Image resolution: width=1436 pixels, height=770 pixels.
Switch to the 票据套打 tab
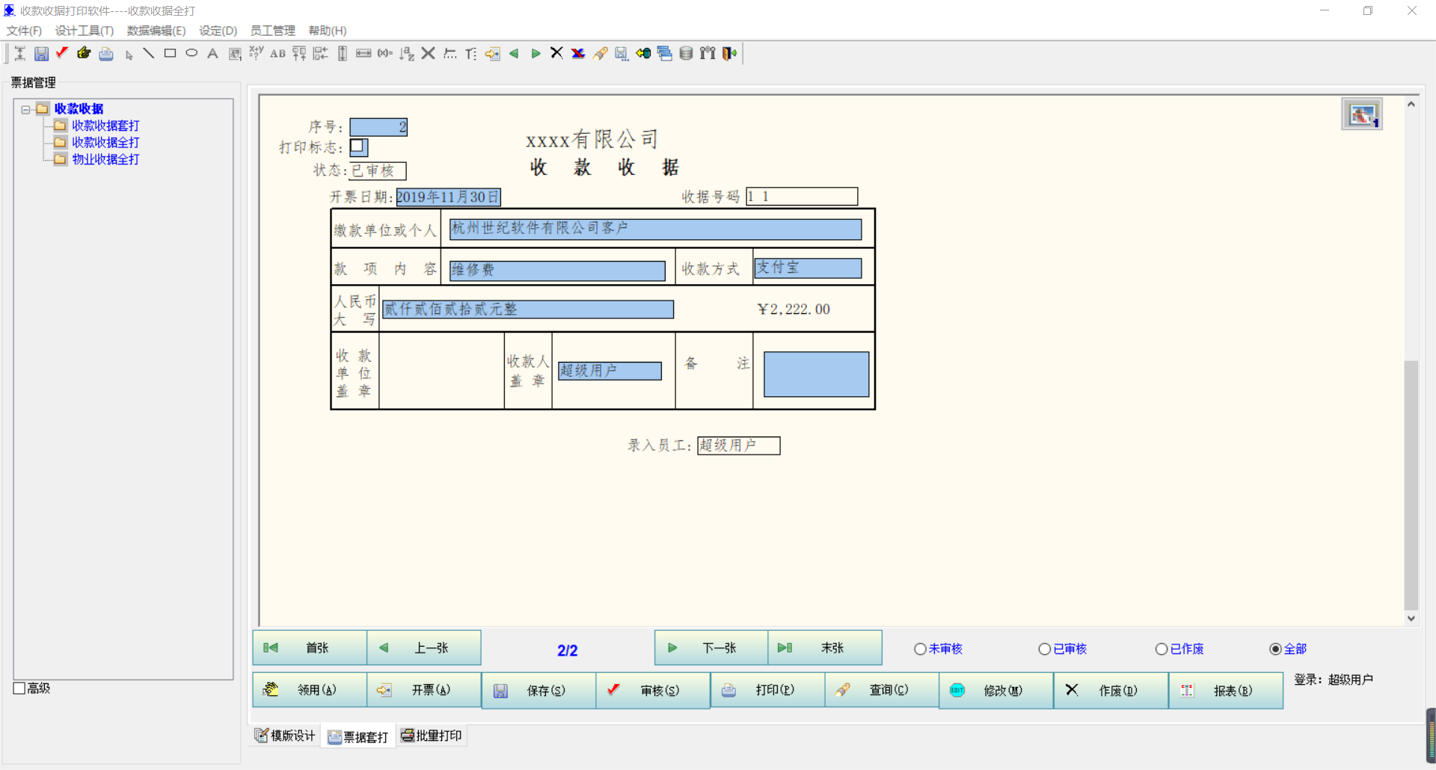(x=358, y=736)
